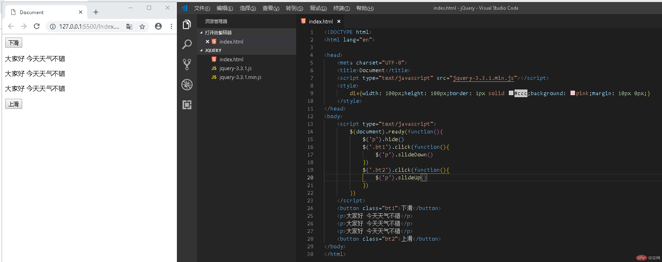Image resolution: width=662 pixels, height=262 pixels.
Task: Open the Explorer view in activity bar
Action: pos(187,25)
